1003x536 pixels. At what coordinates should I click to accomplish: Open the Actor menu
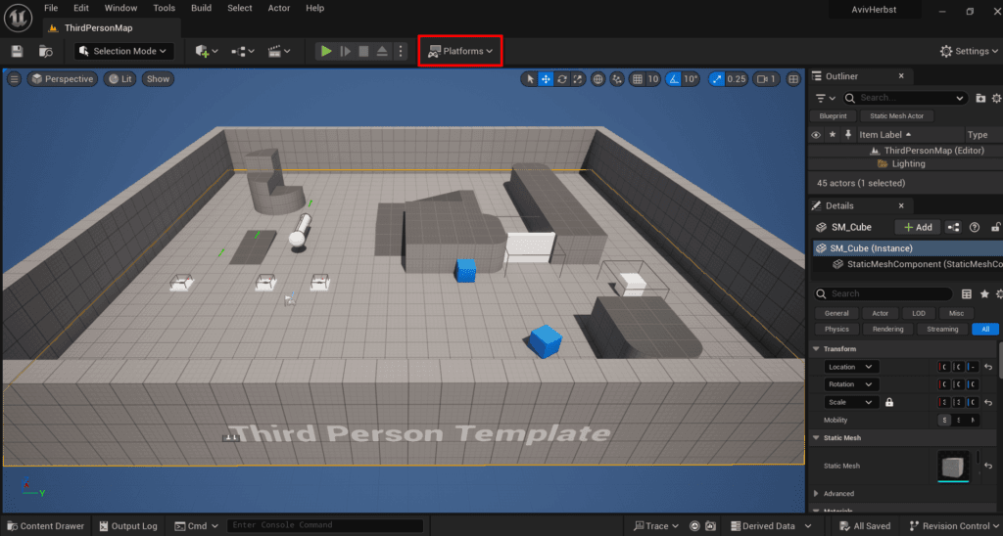[x=279, y=8]
